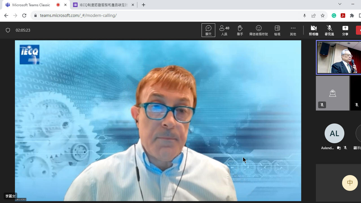The height and width of the screenshot is (203, 361).
Task: Bookmark this page with the star
Action: point(323,16)
